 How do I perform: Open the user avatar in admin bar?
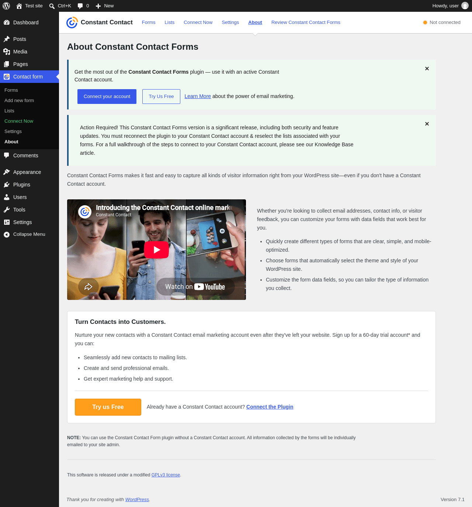[465, 6]
